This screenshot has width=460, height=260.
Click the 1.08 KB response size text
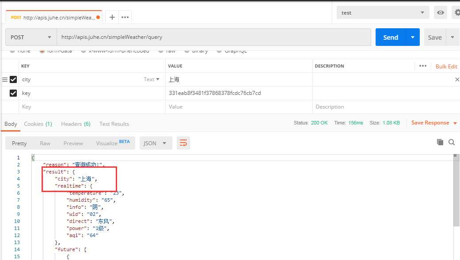[391, 123]
